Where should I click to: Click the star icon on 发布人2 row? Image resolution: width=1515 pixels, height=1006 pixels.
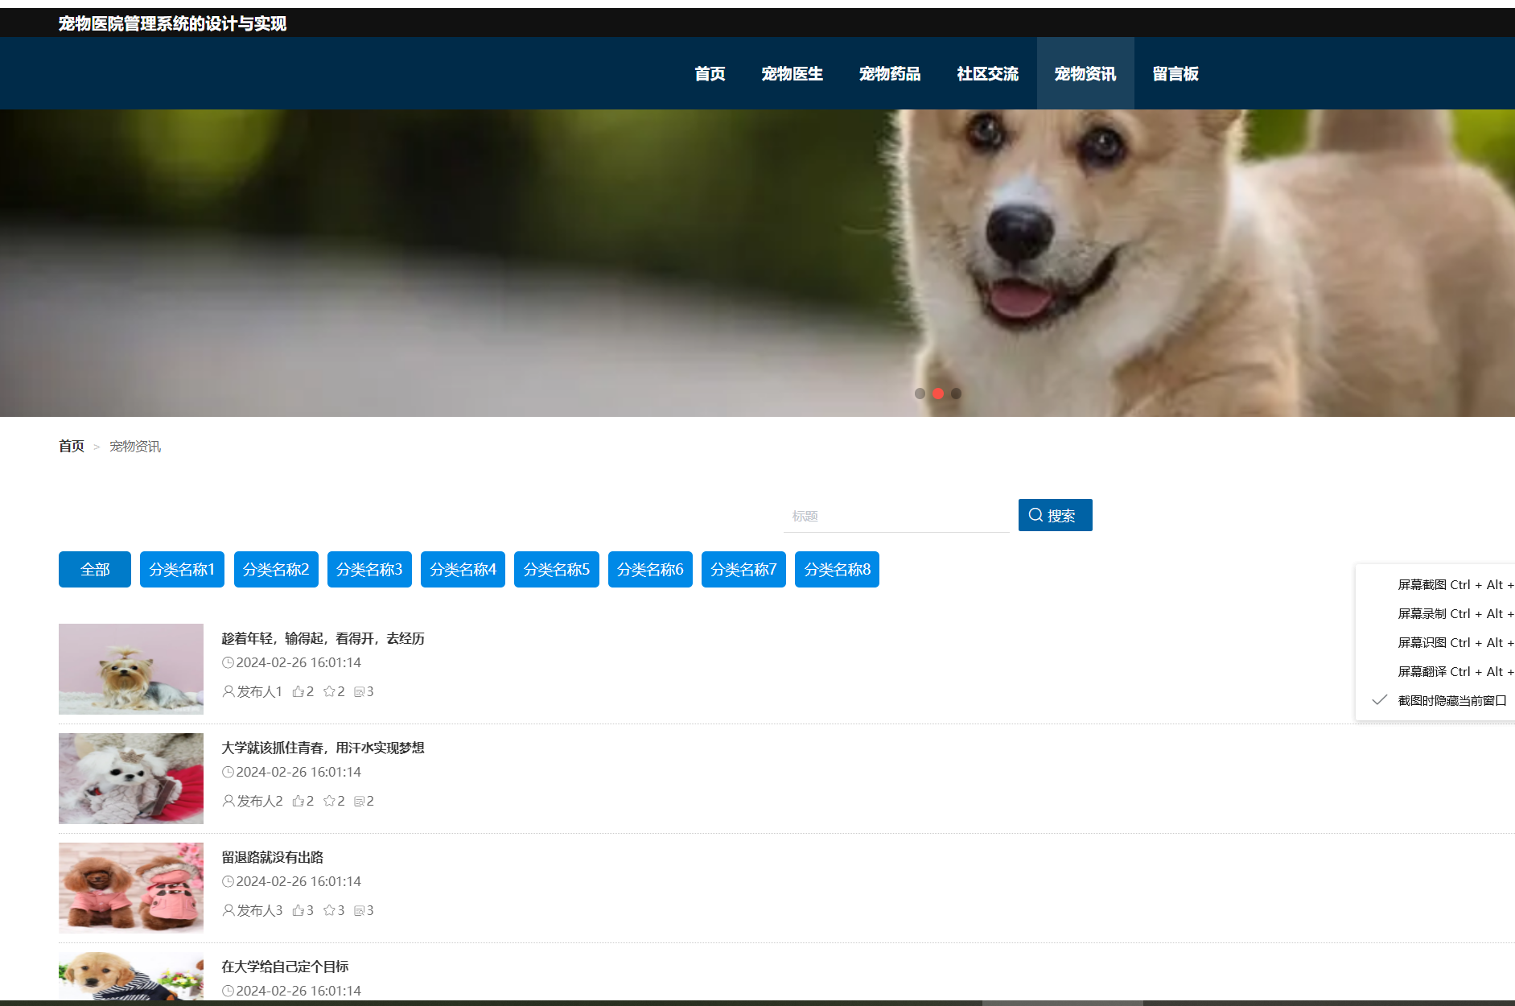coord(329,801)
